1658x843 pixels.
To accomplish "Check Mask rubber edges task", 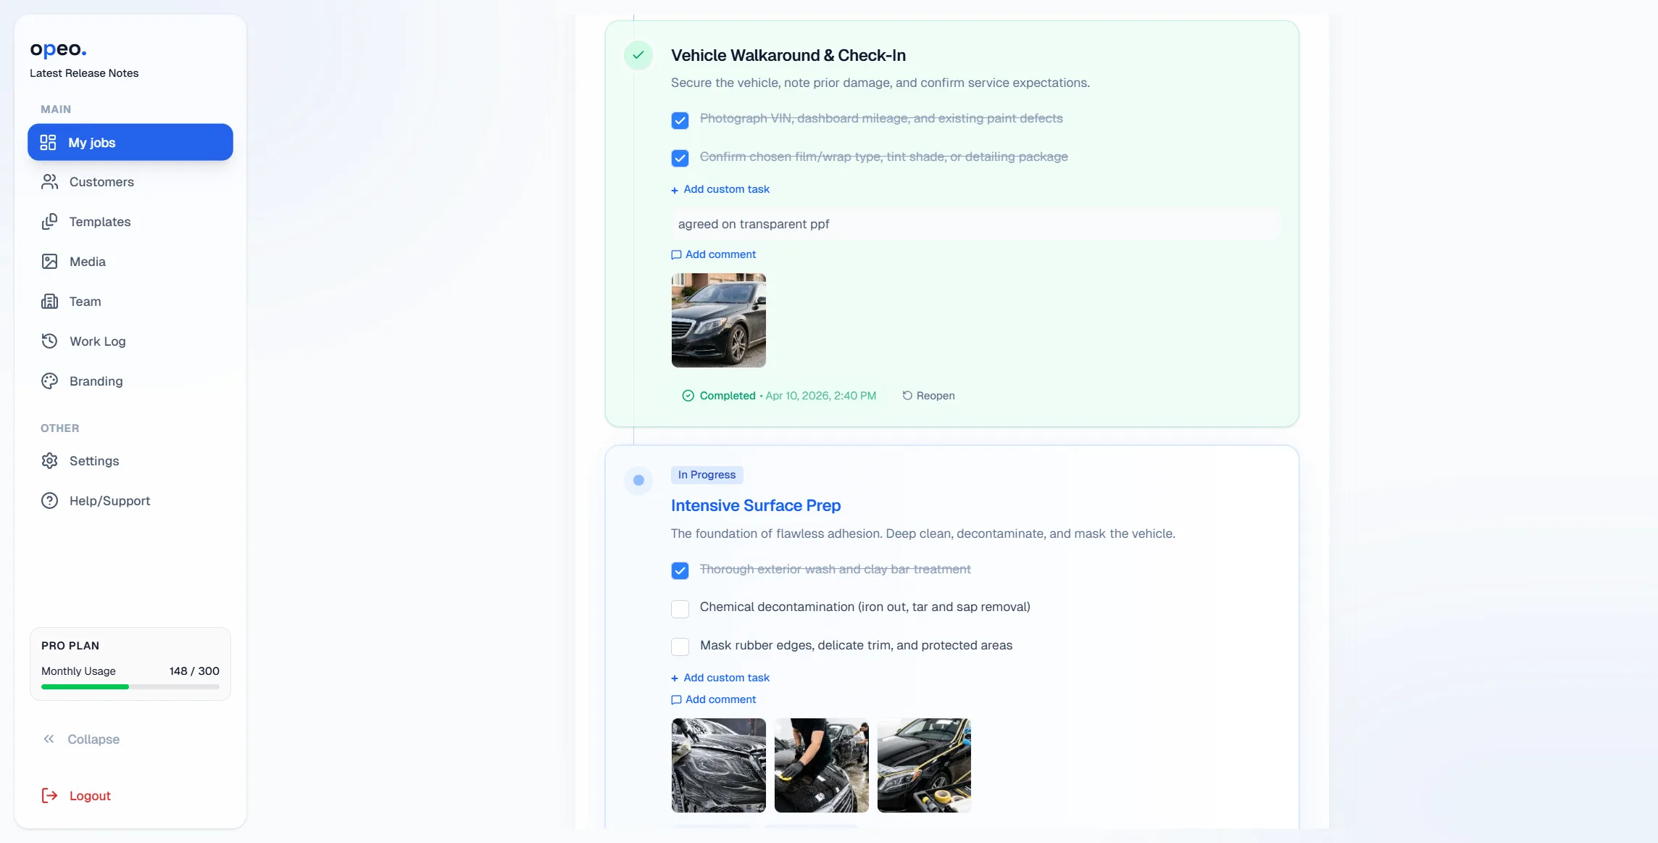I will (680, 647).
